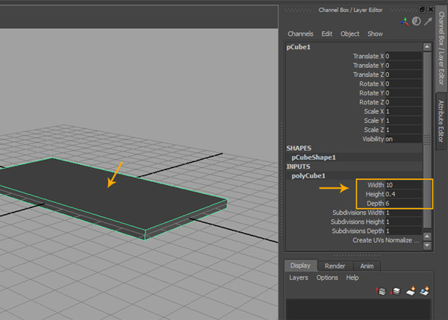Create new layer from selected objects
The height and width of the screenshot is (320, 448).
[x=425, y=290]
